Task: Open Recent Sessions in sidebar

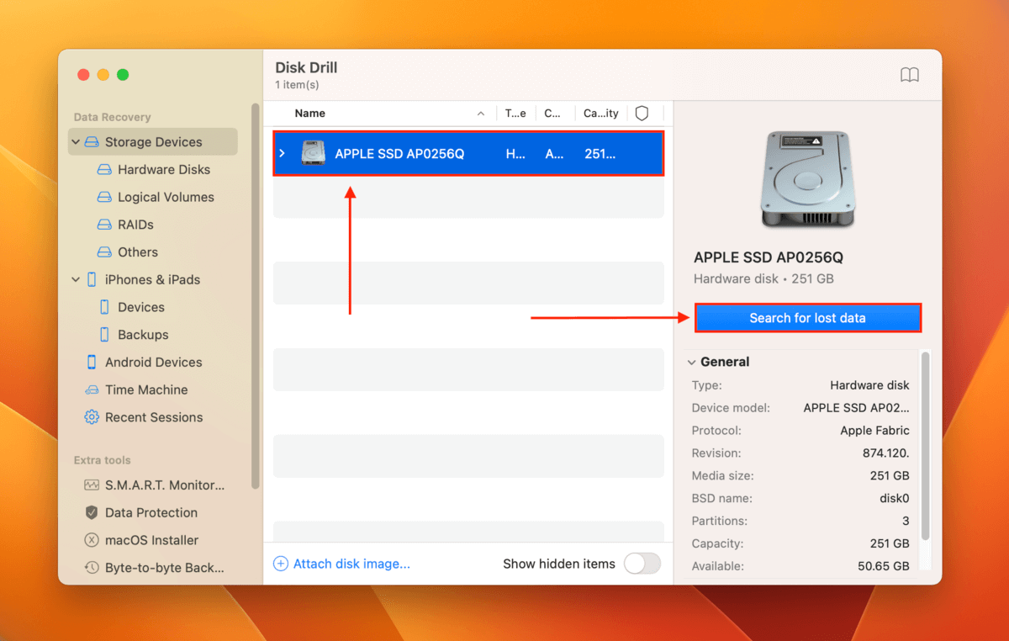Action: pyautogui.click(x=154, y=417)
